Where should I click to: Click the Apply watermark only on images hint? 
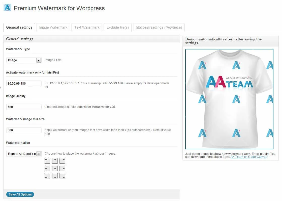pos(108,132)
